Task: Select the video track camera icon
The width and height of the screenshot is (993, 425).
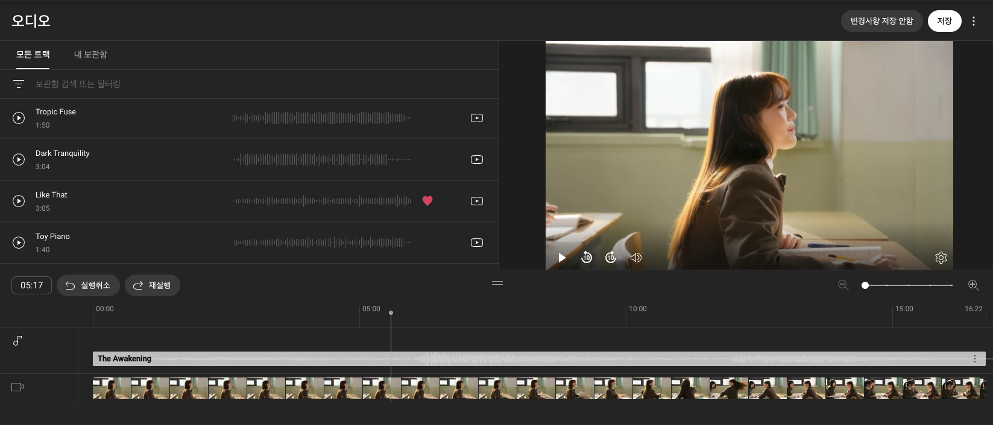Action: tap(17, 387)
